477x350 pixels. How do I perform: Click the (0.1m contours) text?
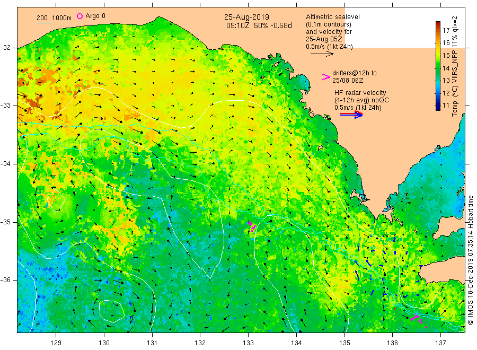(x=329, y=24)
